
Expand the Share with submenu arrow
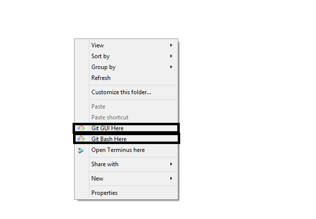tap(171, 164)
